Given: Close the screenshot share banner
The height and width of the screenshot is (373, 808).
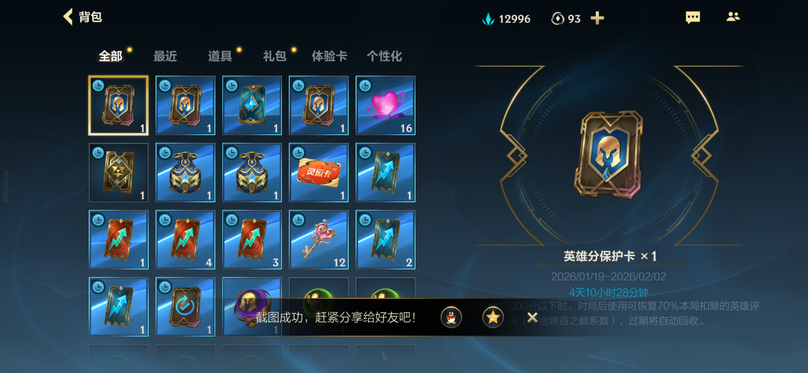Looking at the screenshot, I should [532, 317].
